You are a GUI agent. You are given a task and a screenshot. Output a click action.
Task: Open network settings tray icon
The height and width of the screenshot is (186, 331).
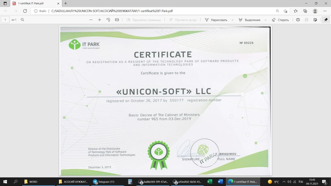[294, 182]
